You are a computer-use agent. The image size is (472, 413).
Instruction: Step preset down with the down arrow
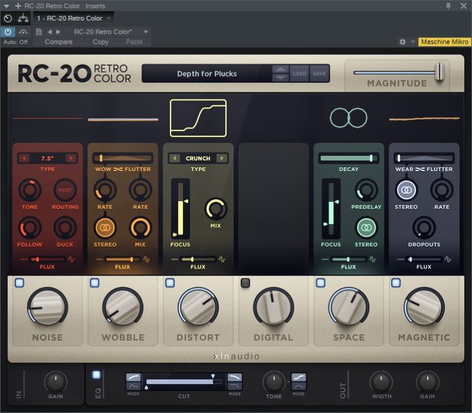point(281,78)
